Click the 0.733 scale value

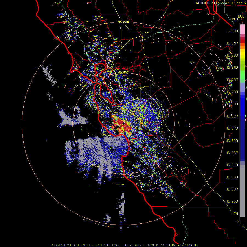tap(232, 92)
